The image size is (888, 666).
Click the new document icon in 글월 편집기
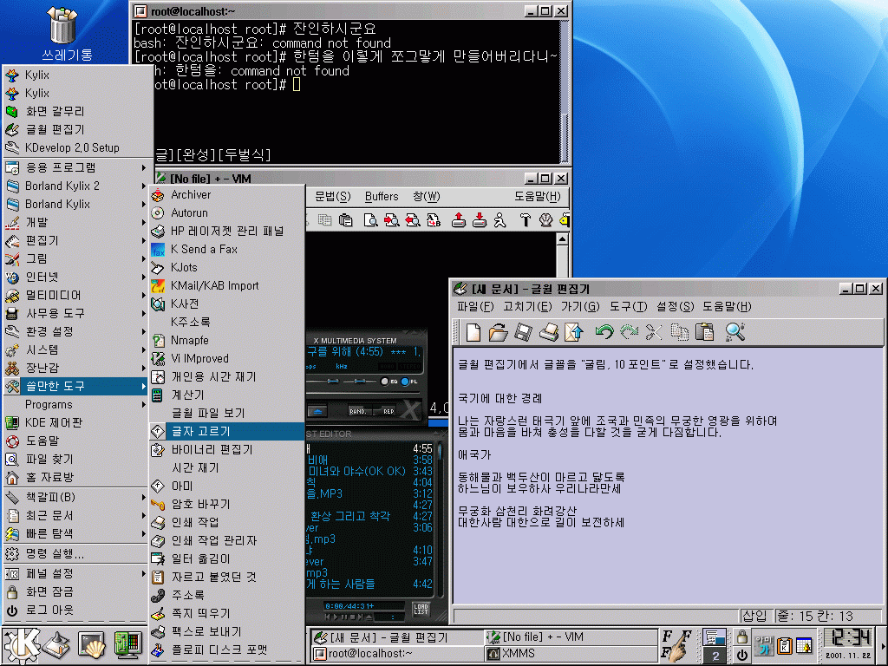pyautogui.click(x=473, y=332)
